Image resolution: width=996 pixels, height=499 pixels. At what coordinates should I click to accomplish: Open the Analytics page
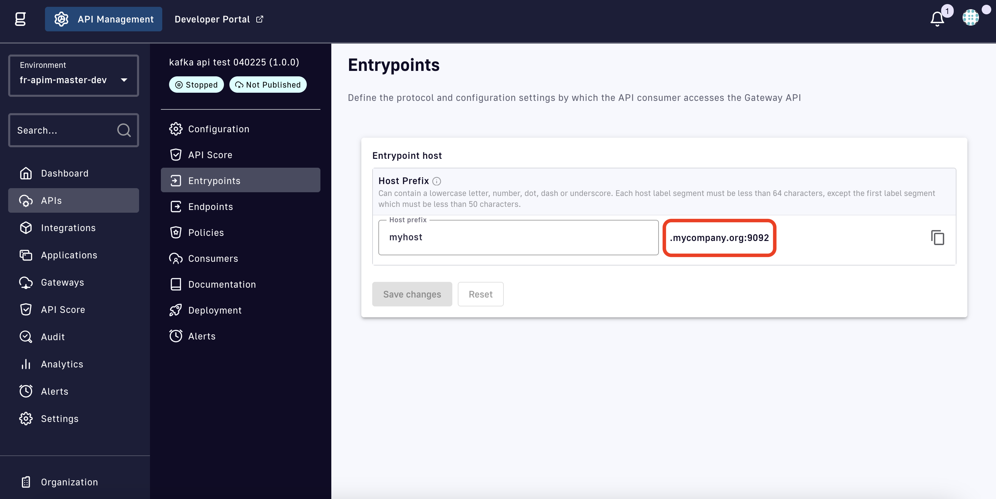[62, 364]
